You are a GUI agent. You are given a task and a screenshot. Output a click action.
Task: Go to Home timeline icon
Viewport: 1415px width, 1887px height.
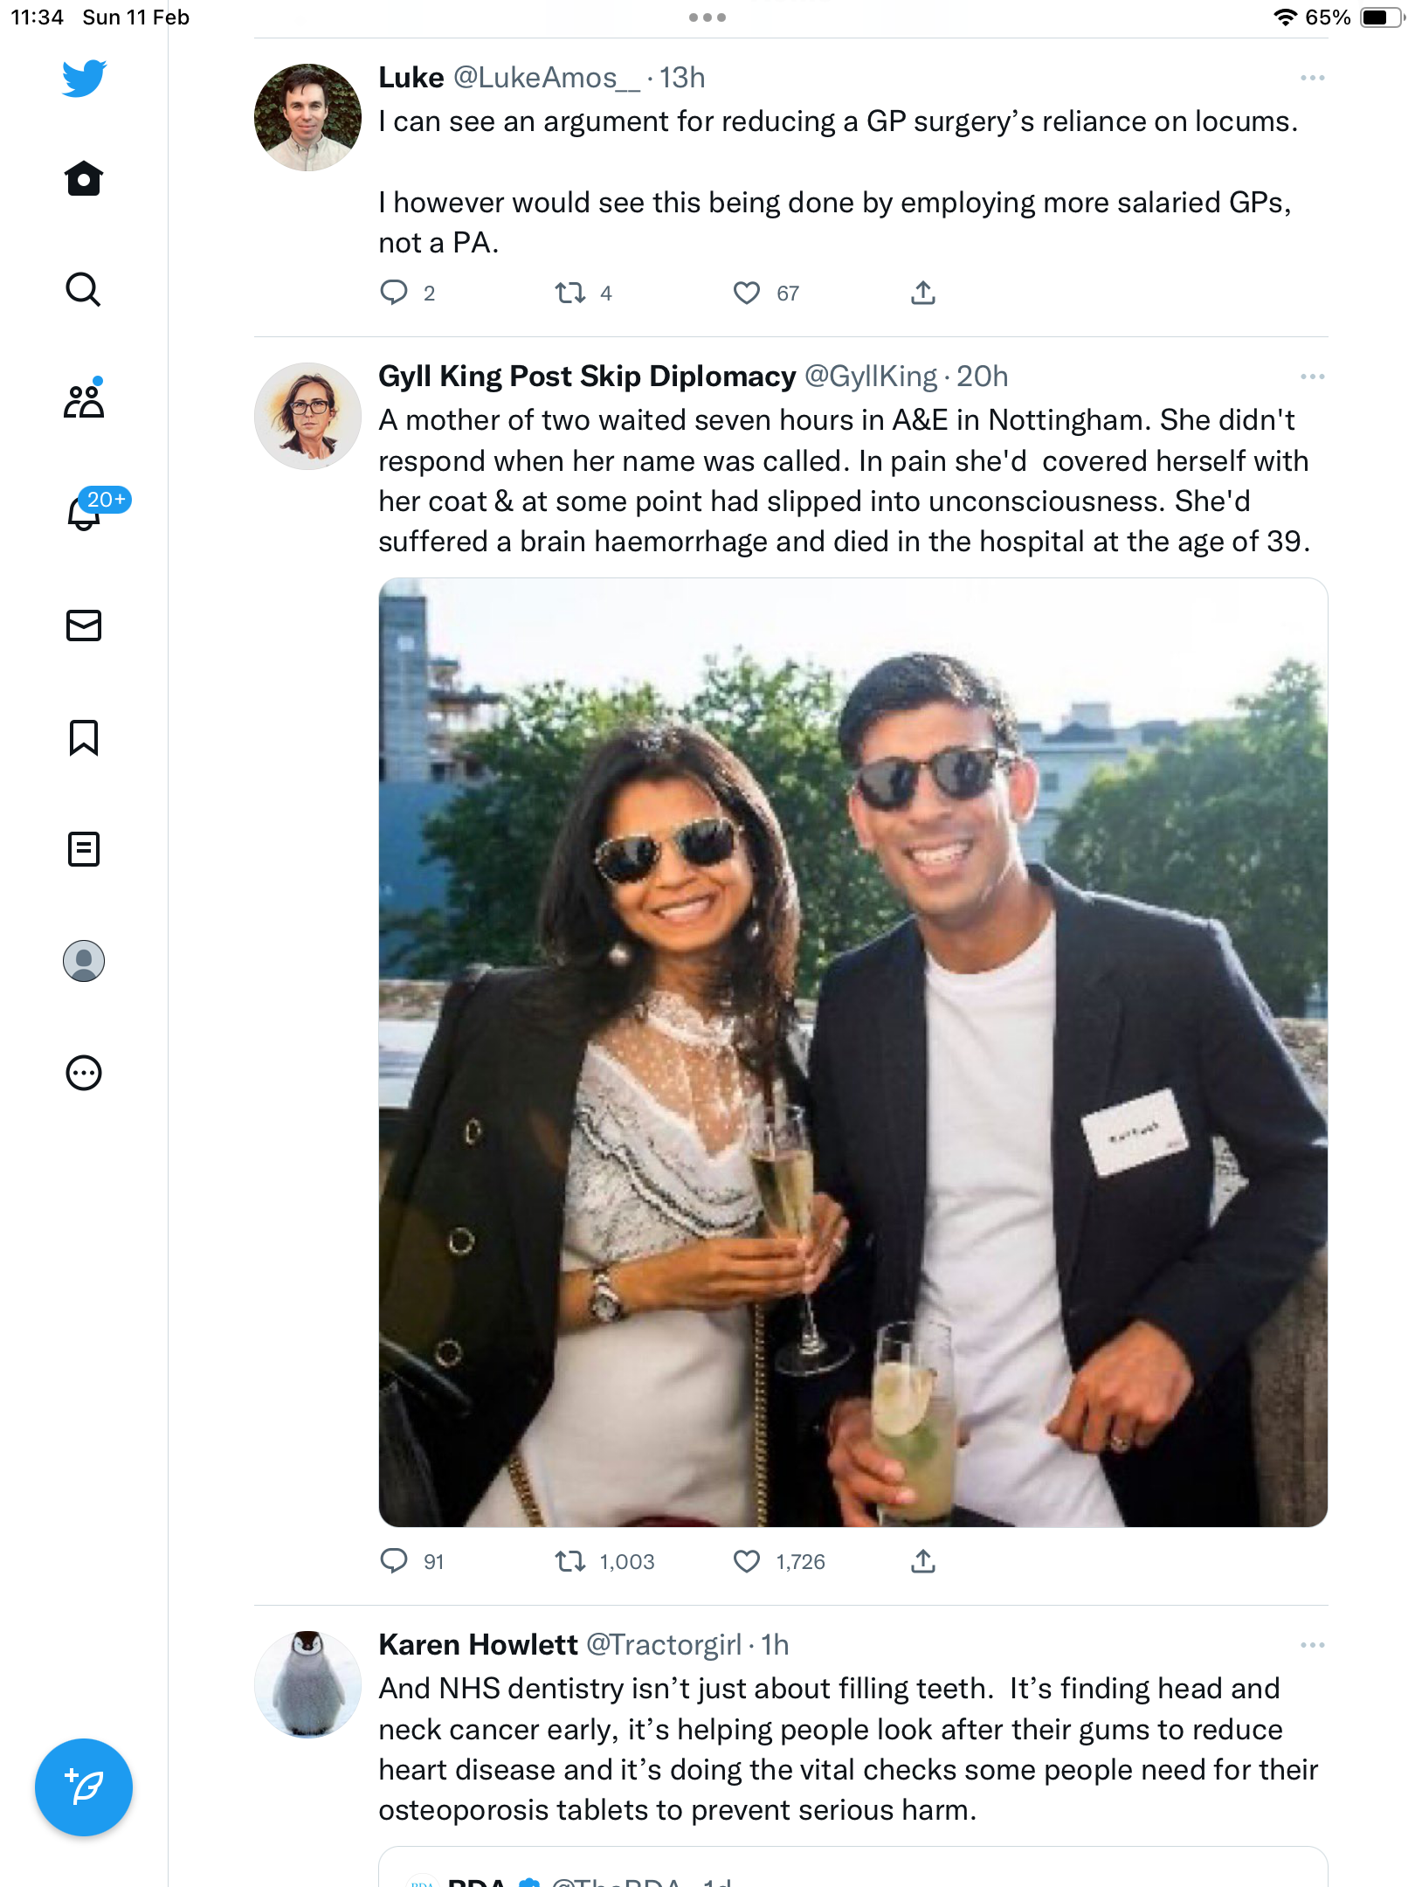click(x=84, y=178)
